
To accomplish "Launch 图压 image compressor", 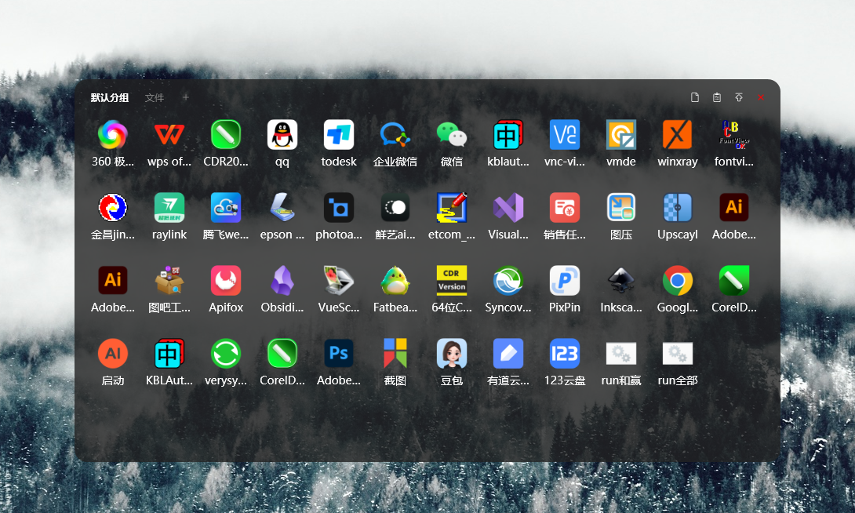I will click(x=621, y=208).
